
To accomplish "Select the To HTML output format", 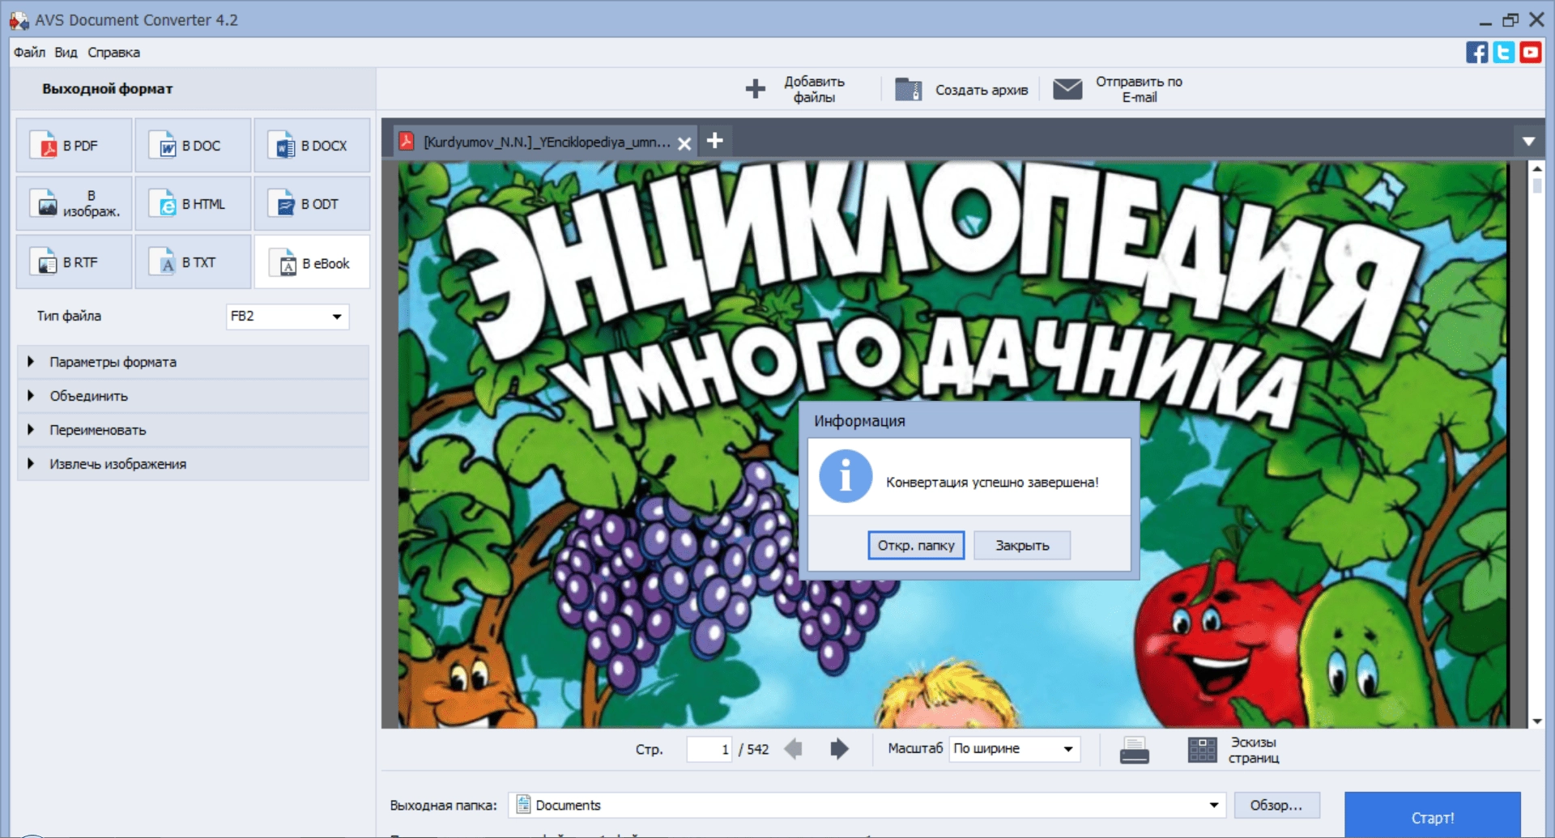I will [193, 204].
